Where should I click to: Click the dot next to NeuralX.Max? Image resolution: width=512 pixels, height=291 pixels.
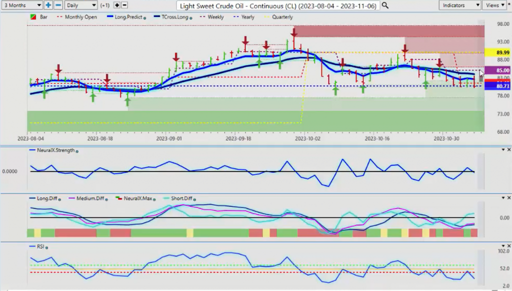pyautogui.click(x=154, y=199)
